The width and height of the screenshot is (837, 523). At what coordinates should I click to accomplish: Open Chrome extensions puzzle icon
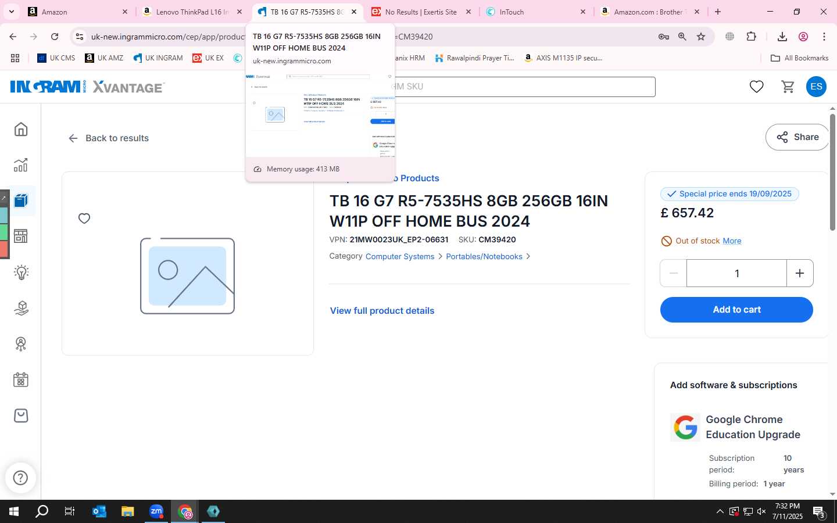coord(751,37)
